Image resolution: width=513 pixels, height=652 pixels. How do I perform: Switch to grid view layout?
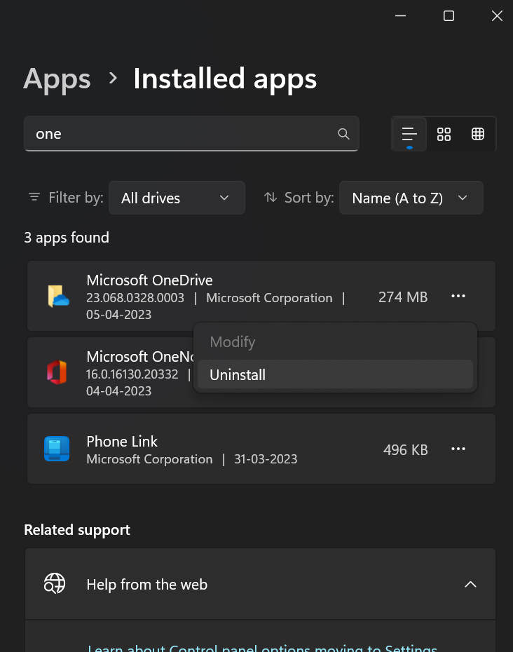click(x=444, y=134)
